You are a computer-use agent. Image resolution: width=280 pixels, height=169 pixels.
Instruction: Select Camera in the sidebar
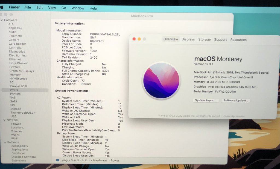[x=14, y=40]
